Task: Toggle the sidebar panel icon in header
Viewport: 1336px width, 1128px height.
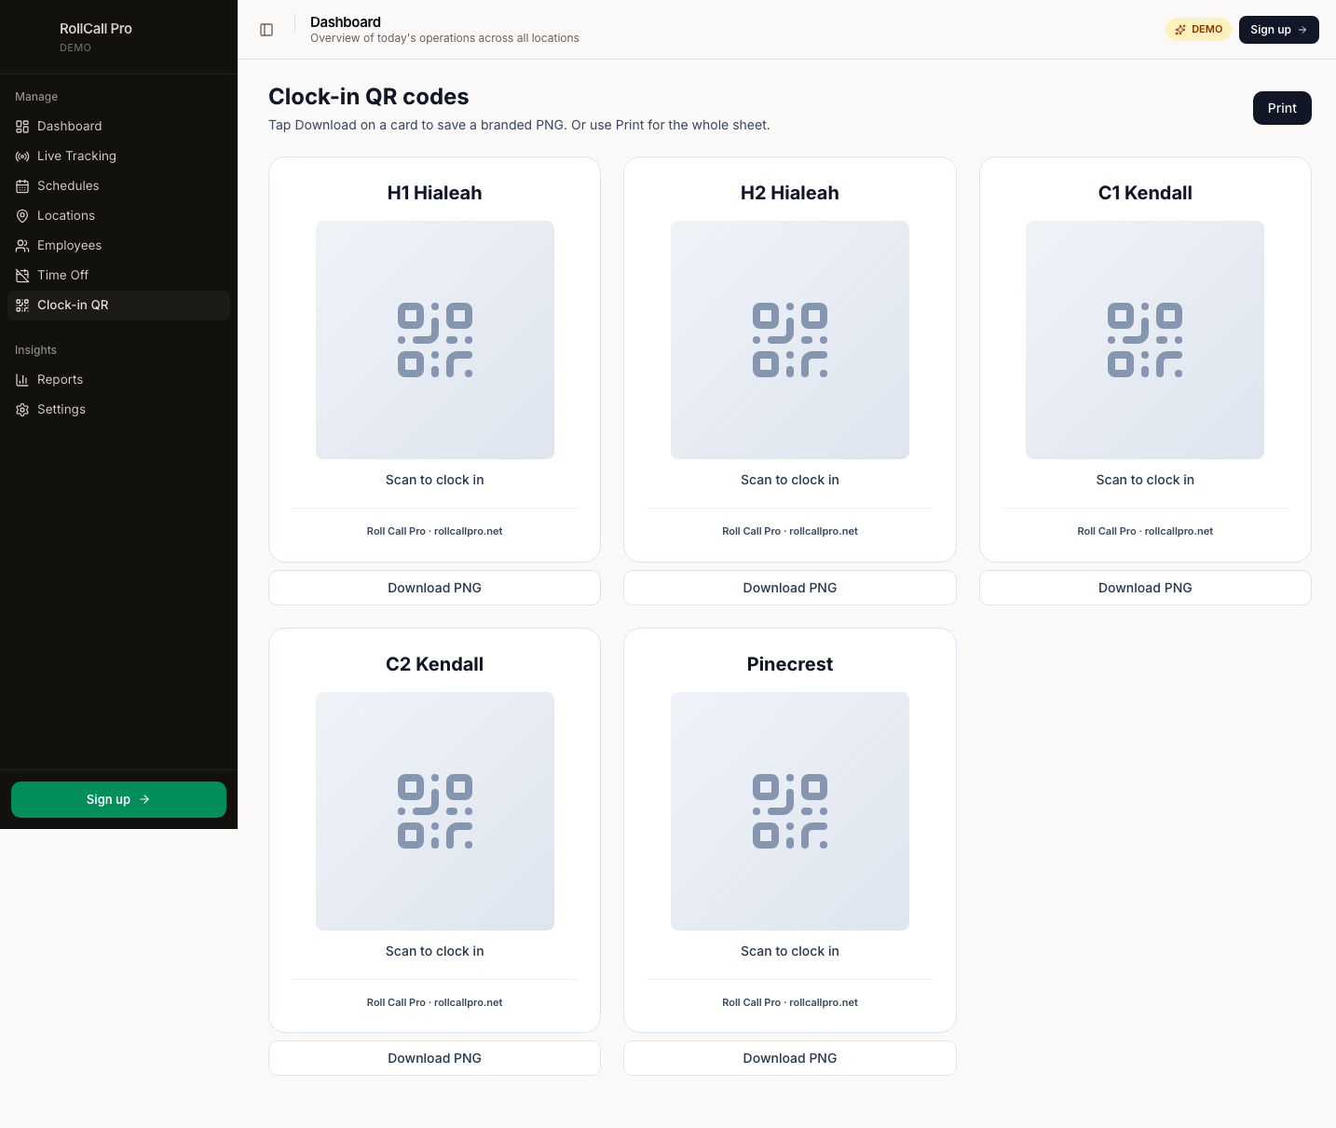Action: 266,30
